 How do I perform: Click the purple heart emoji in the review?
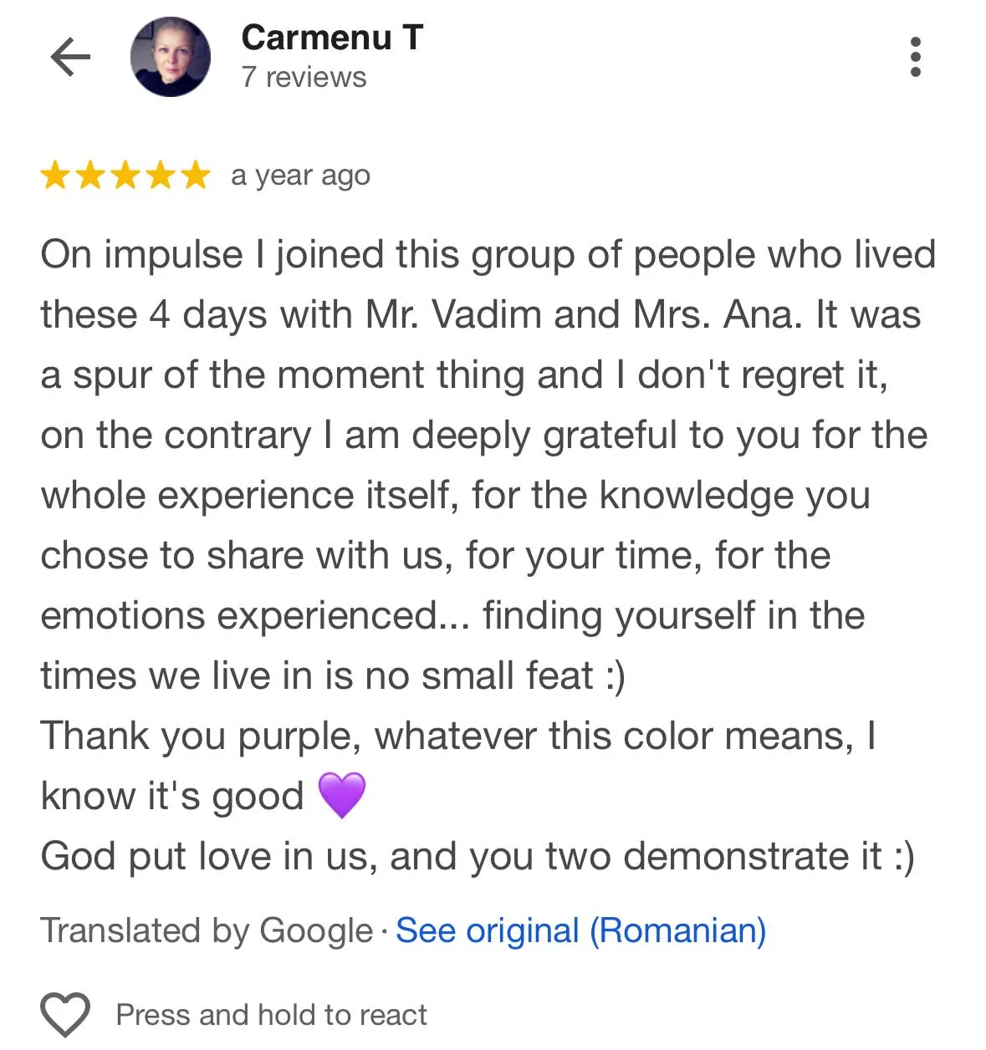(x=342, y=795)
